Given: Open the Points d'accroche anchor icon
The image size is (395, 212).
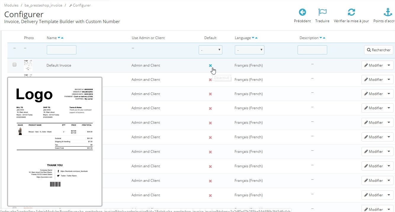Looking at the screenshot, I should 388,12.
